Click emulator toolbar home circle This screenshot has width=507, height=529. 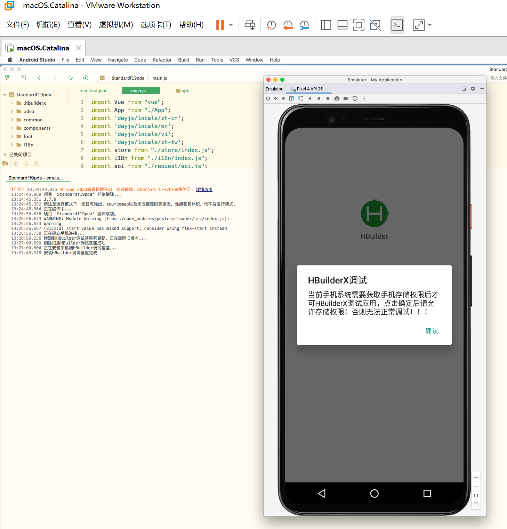tap(319, 98)
